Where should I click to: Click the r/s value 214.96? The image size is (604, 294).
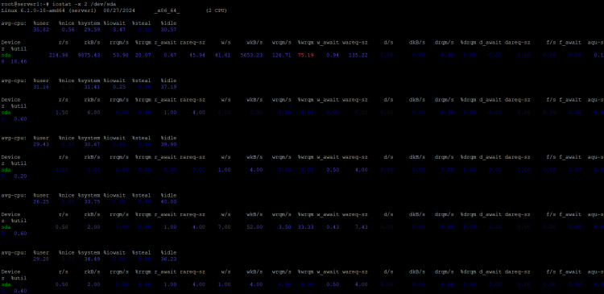59,55
